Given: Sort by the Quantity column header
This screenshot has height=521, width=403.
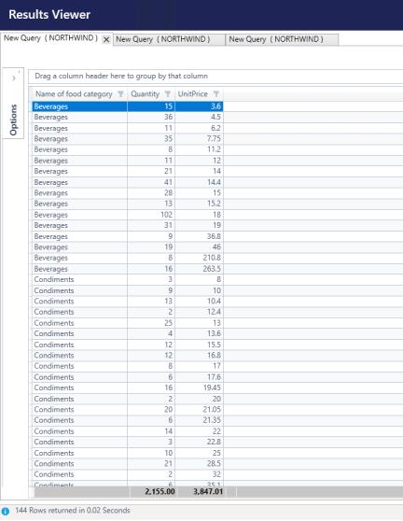Looking at the screenshot, I should pyautogui.click(x=146, y=94).
